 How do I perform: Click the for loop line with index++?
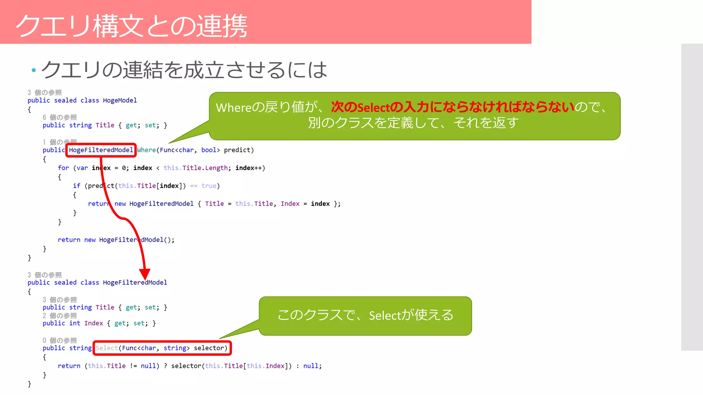(x=161, y=168)
